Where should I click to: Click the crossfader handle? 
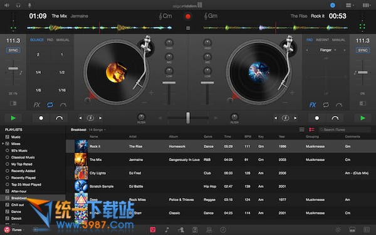point(188,118)
